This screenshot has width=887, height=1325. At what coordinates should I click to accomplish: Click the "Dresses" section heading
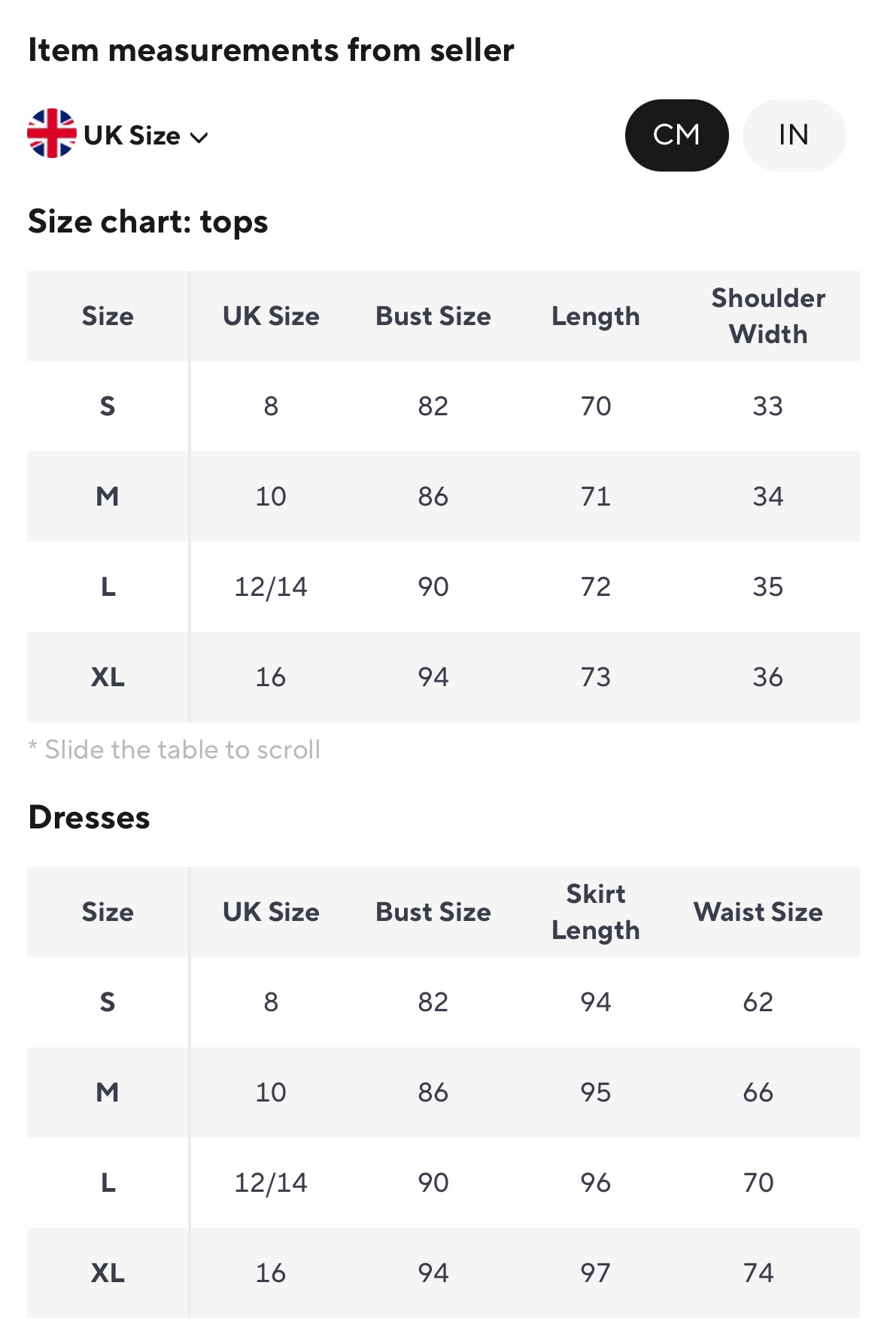(x=89, y=818)
